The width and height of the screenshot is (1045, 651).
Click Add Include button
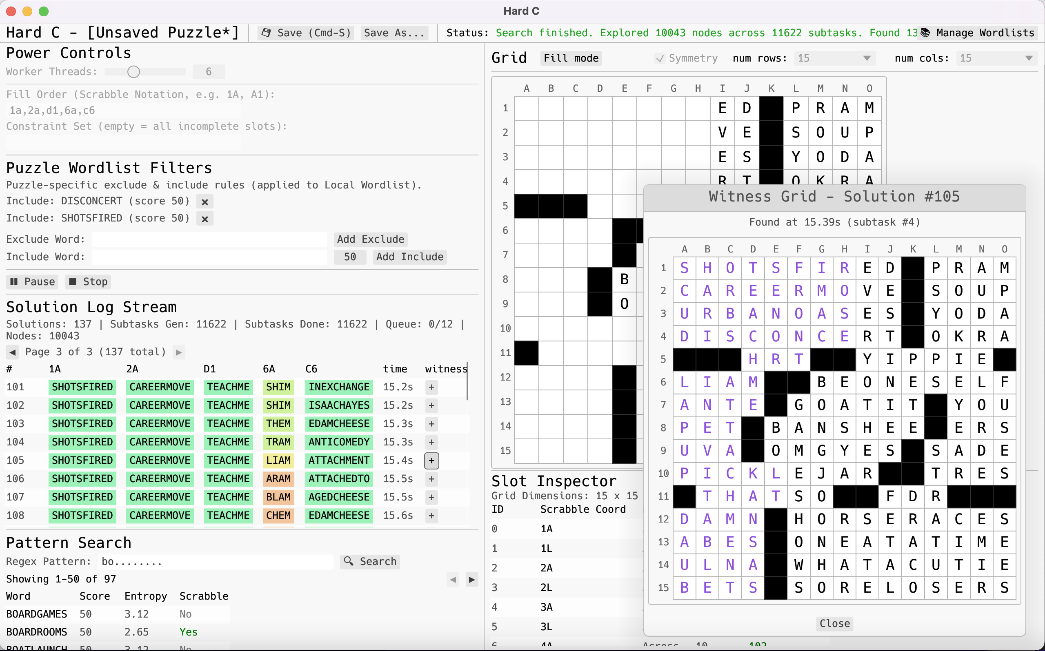tap(410, 257)
